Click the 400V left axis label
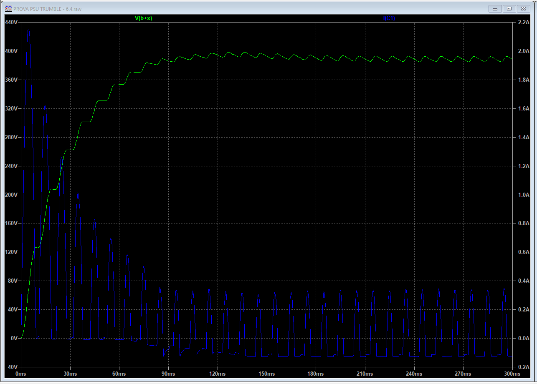 [x=11, y=51]
